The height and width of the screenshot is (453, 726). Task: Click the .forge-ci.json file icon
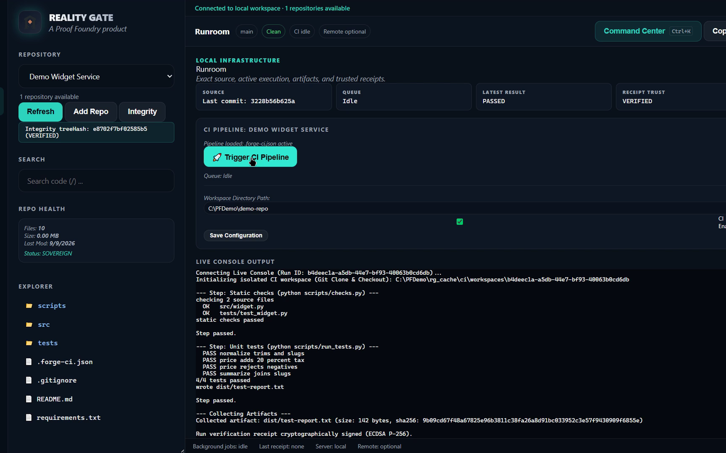[x=29, y=362]
